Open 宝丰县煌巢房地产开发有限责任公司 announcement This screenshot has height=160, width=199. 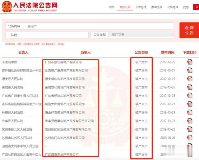(69, 121)
